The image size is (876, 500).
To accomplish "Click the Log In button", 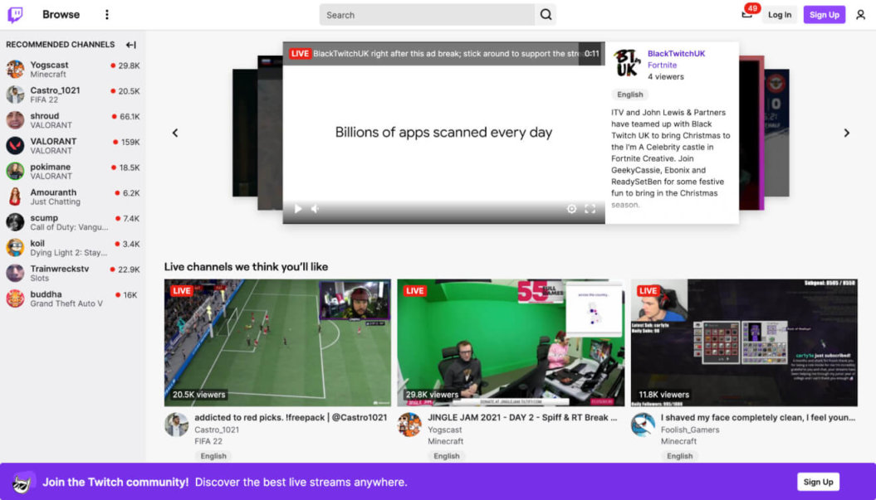I will (779, 14).
